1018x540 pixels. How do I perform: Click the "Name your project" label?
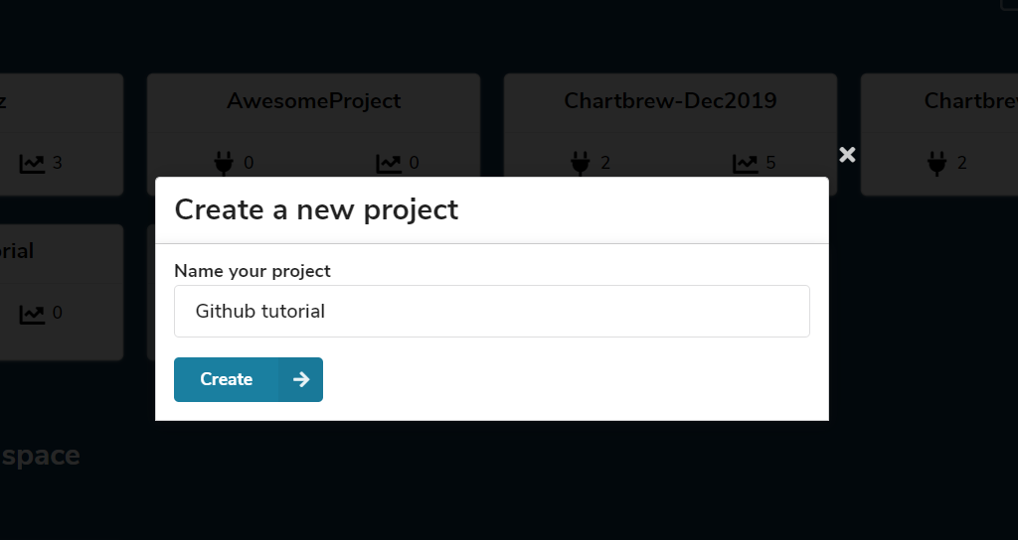(x=253, y=271)
